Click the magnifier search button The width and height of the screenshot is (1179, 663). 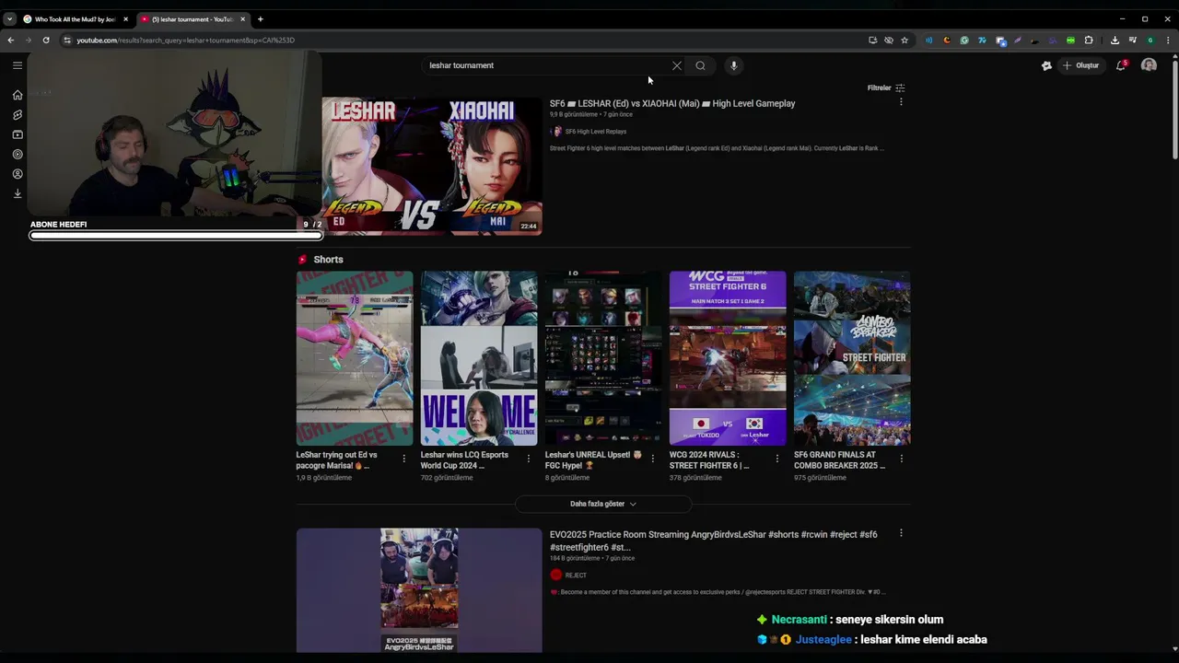pos(701,65)
